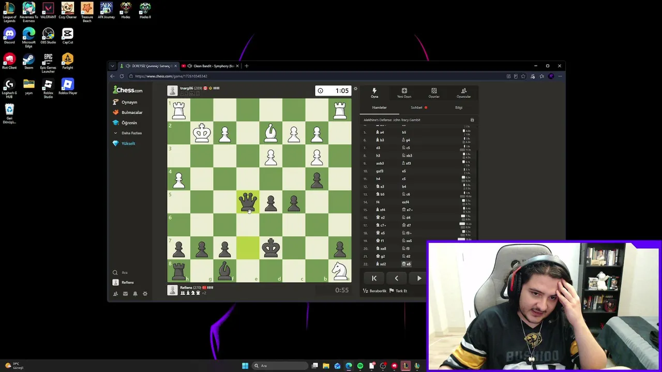Open the board settings gear beside the clock

coord(355,89)
